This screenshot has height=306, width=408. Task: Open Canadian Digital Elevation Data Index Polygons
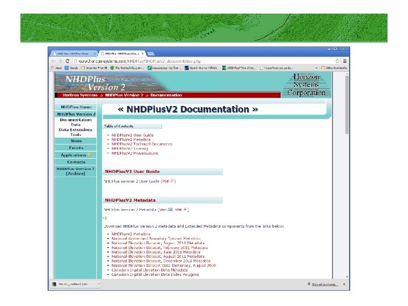[x=155, y=274]
